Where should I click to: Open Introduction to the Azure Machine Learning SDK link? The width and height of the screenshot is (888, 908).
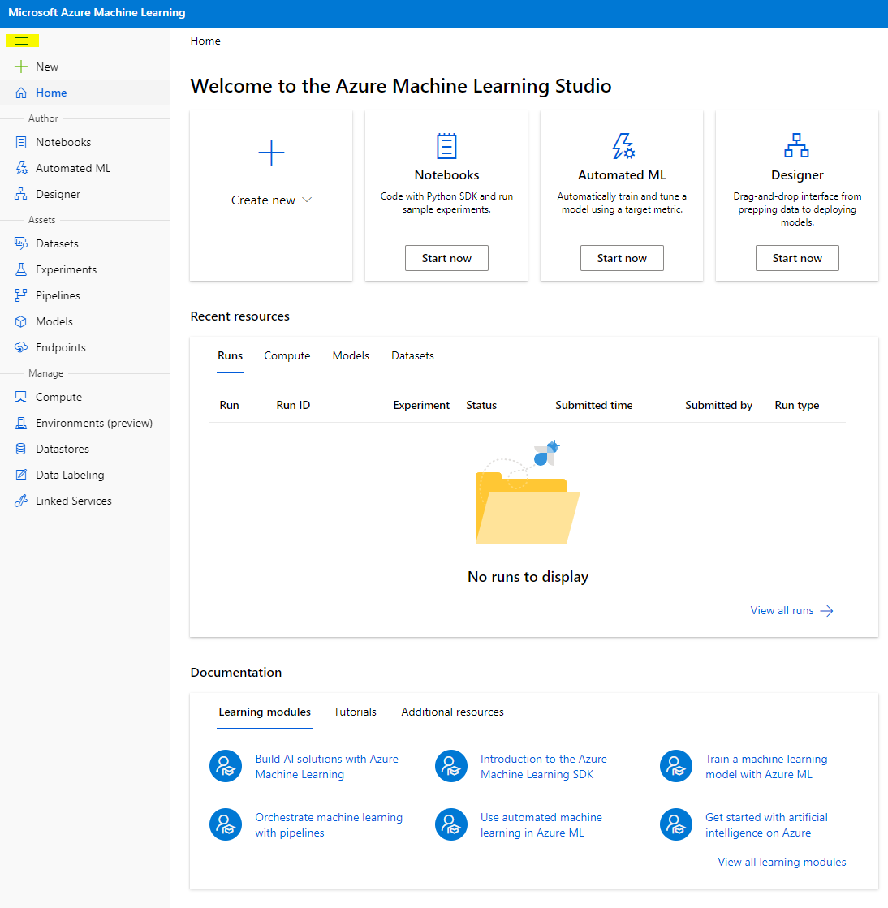[543, 767]
